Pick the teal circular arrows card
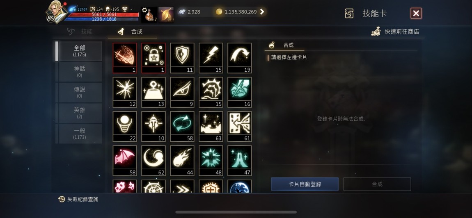Viewport: 472px width, 218px height. coord(182,126)
